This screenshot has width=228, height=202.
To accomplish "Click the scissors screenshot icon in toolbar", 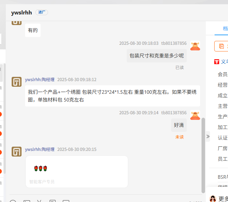I will coord(39,201).
